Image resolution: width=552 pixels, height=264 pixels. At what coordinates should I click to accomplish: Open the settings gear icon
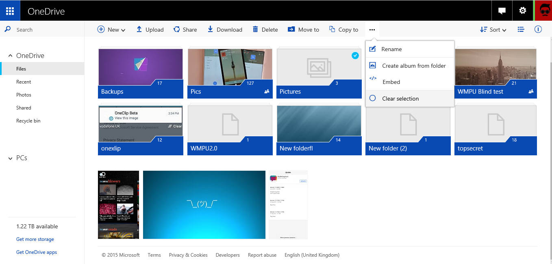[523, 11]
